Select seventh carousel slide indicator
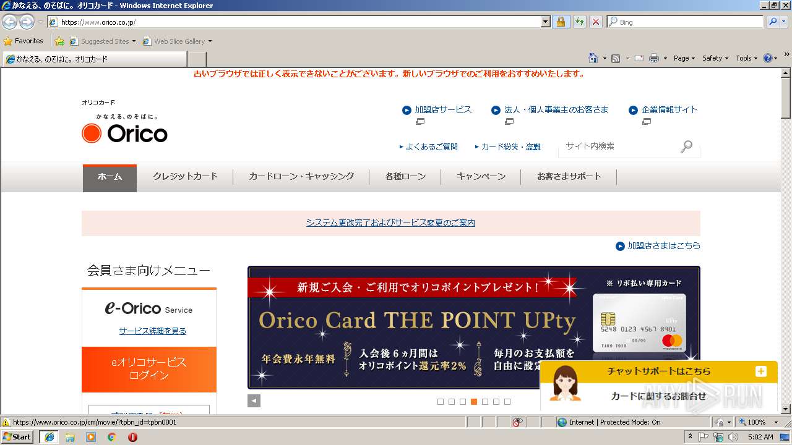Image resolution: width=792 pixels, height=445 pixels. [507, 402]
